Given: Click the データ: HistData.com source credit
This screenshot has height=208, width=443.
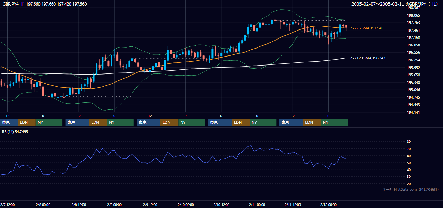Looking at the screenshot, I should pos(411,189).
